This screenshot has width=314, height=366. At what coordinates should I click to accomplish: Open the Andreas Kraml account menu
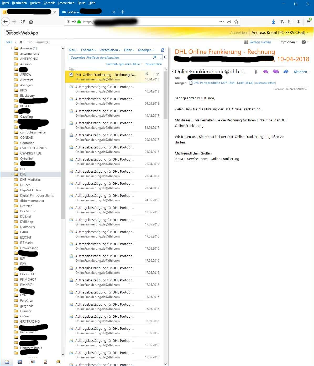280,33
